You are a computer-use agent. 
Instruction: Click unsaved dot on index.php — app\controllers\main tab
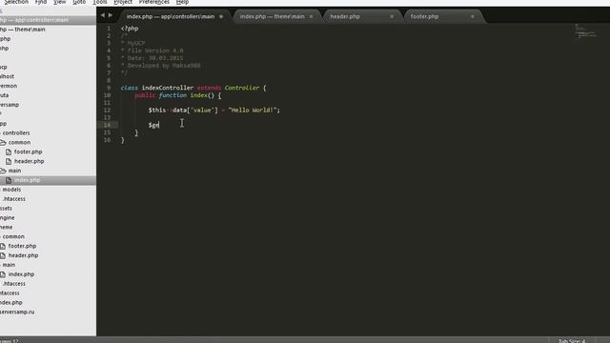[x=221, y=17]
